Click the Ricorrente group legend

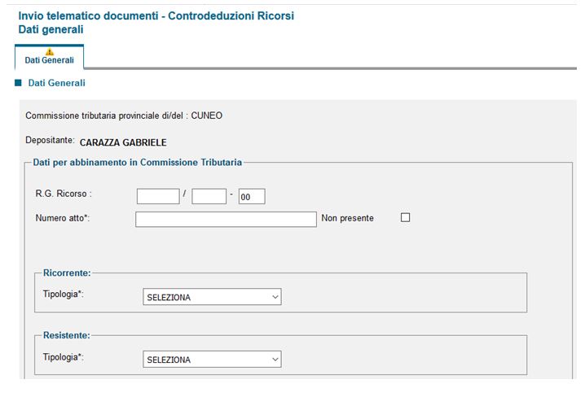pos(67,272)
